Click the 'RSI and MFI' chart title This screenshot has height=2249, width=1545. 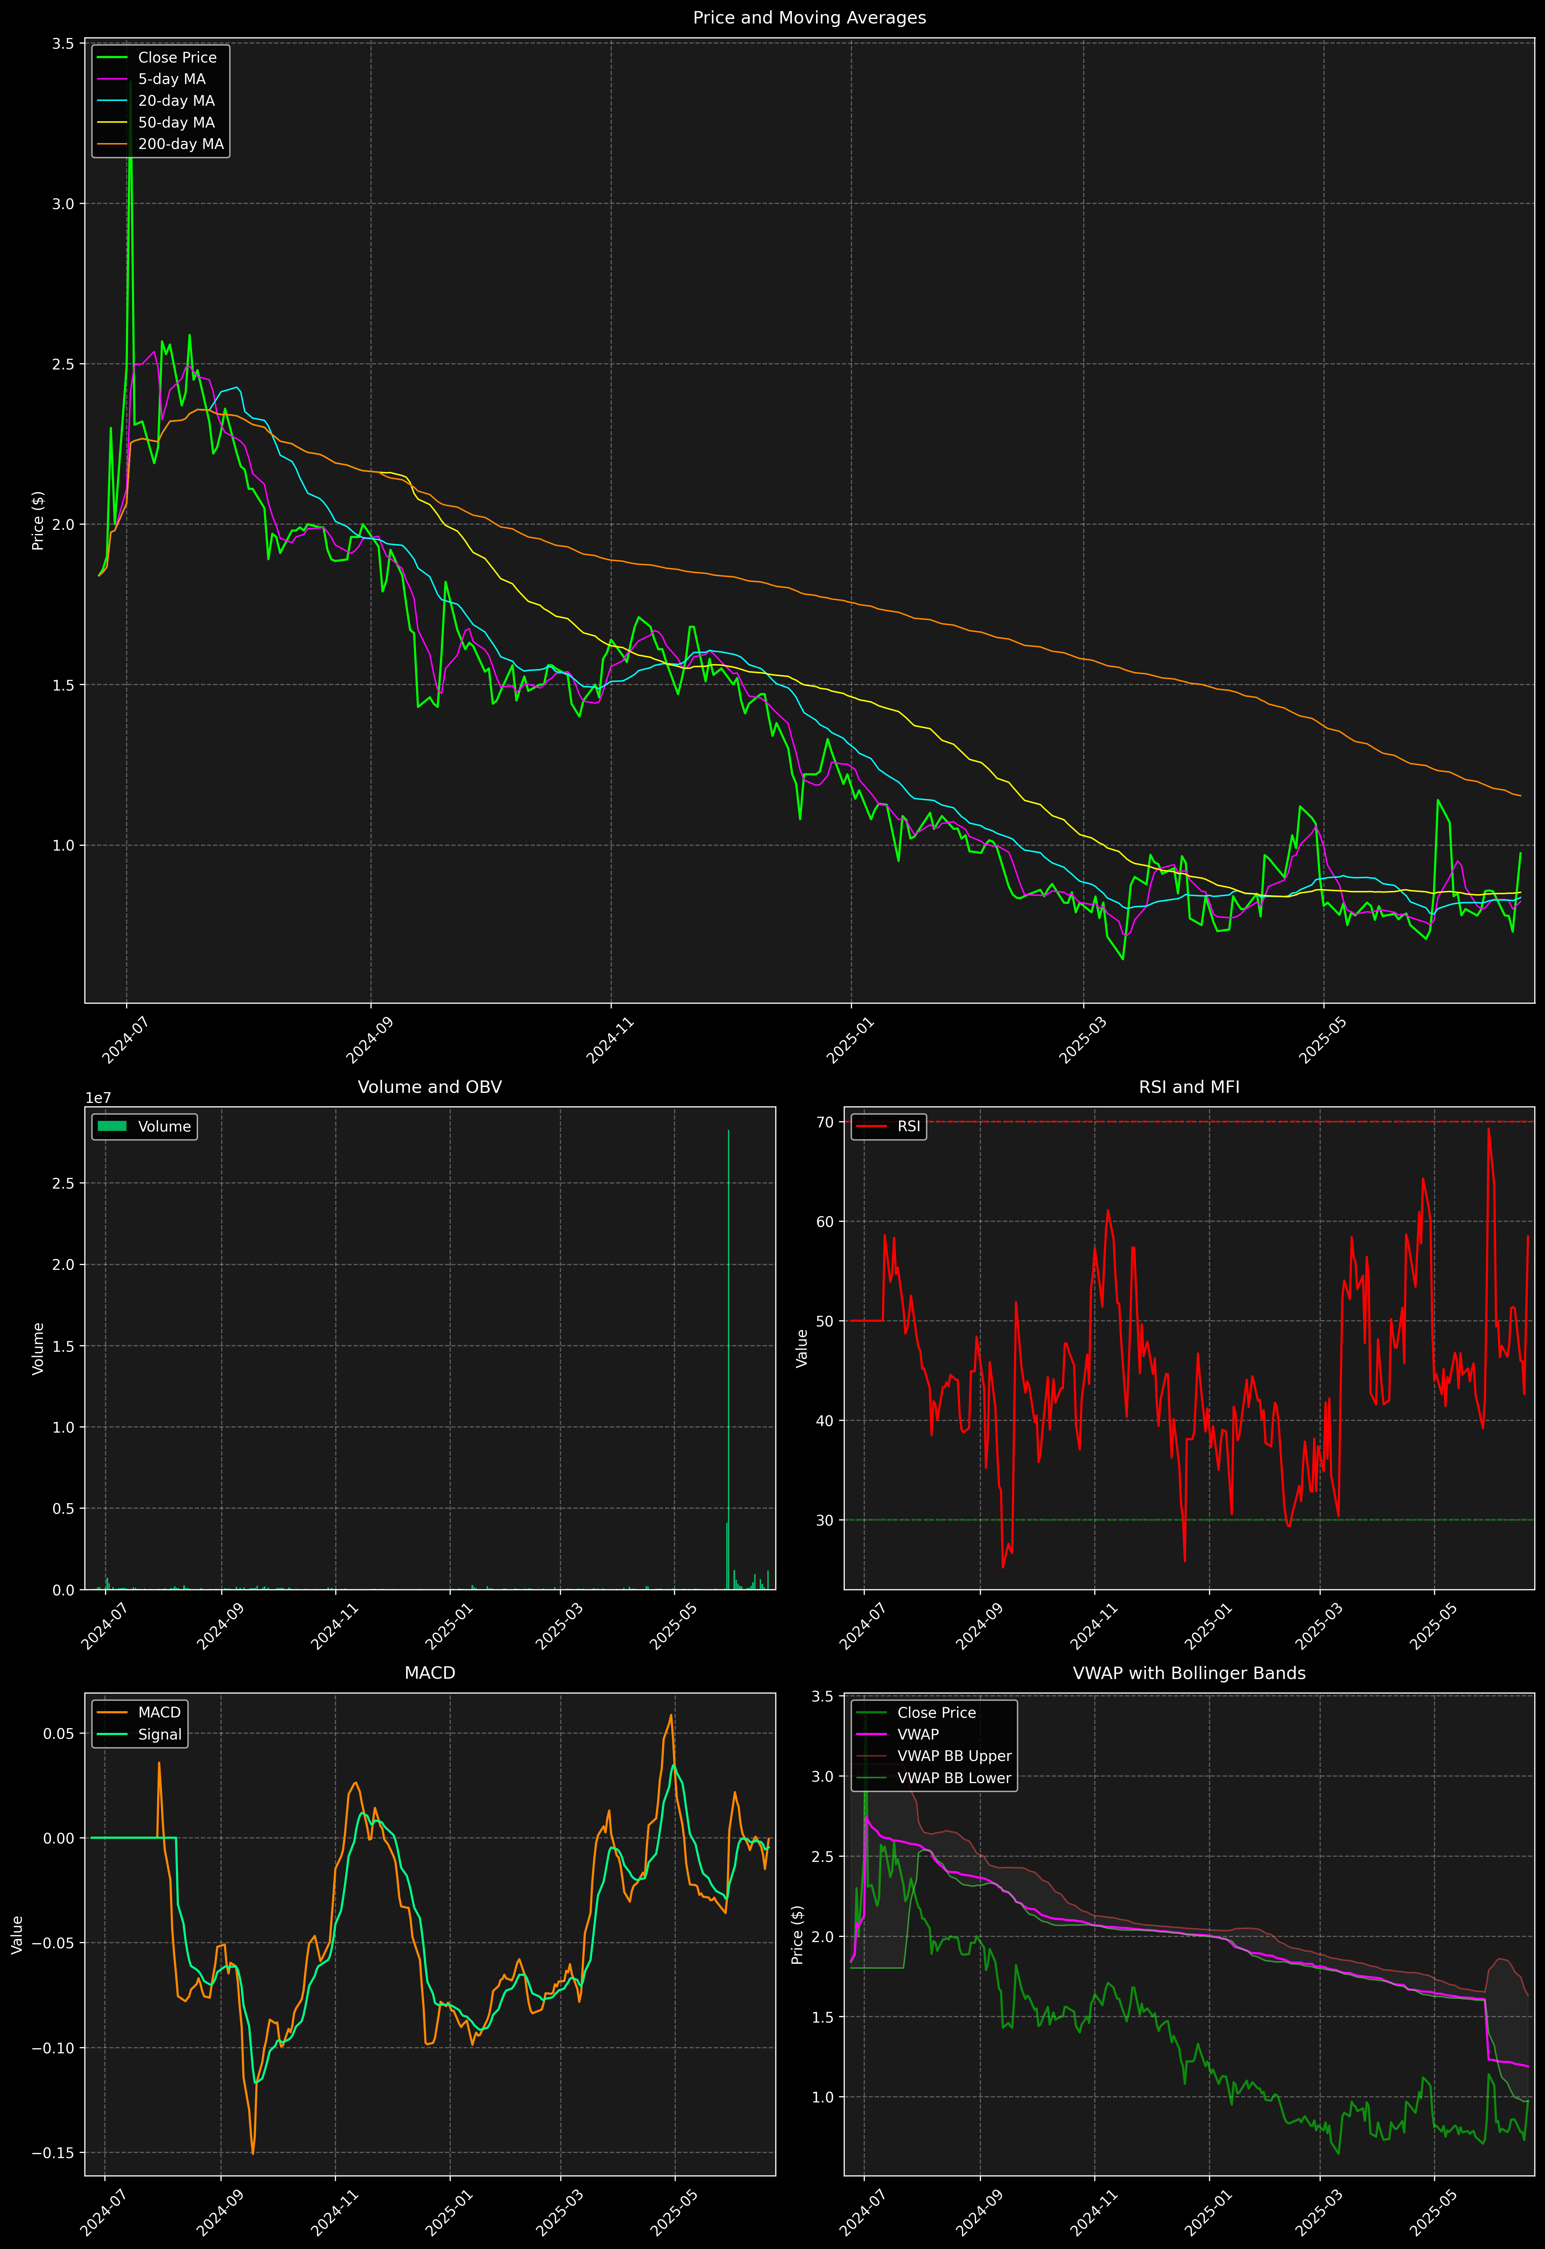[1189, 1087]
